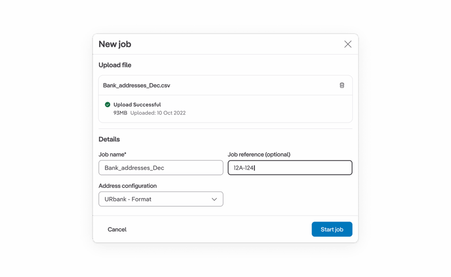
Task: Click the 93MB file size text
Action: pyautogui.click(x=120, y=113)
